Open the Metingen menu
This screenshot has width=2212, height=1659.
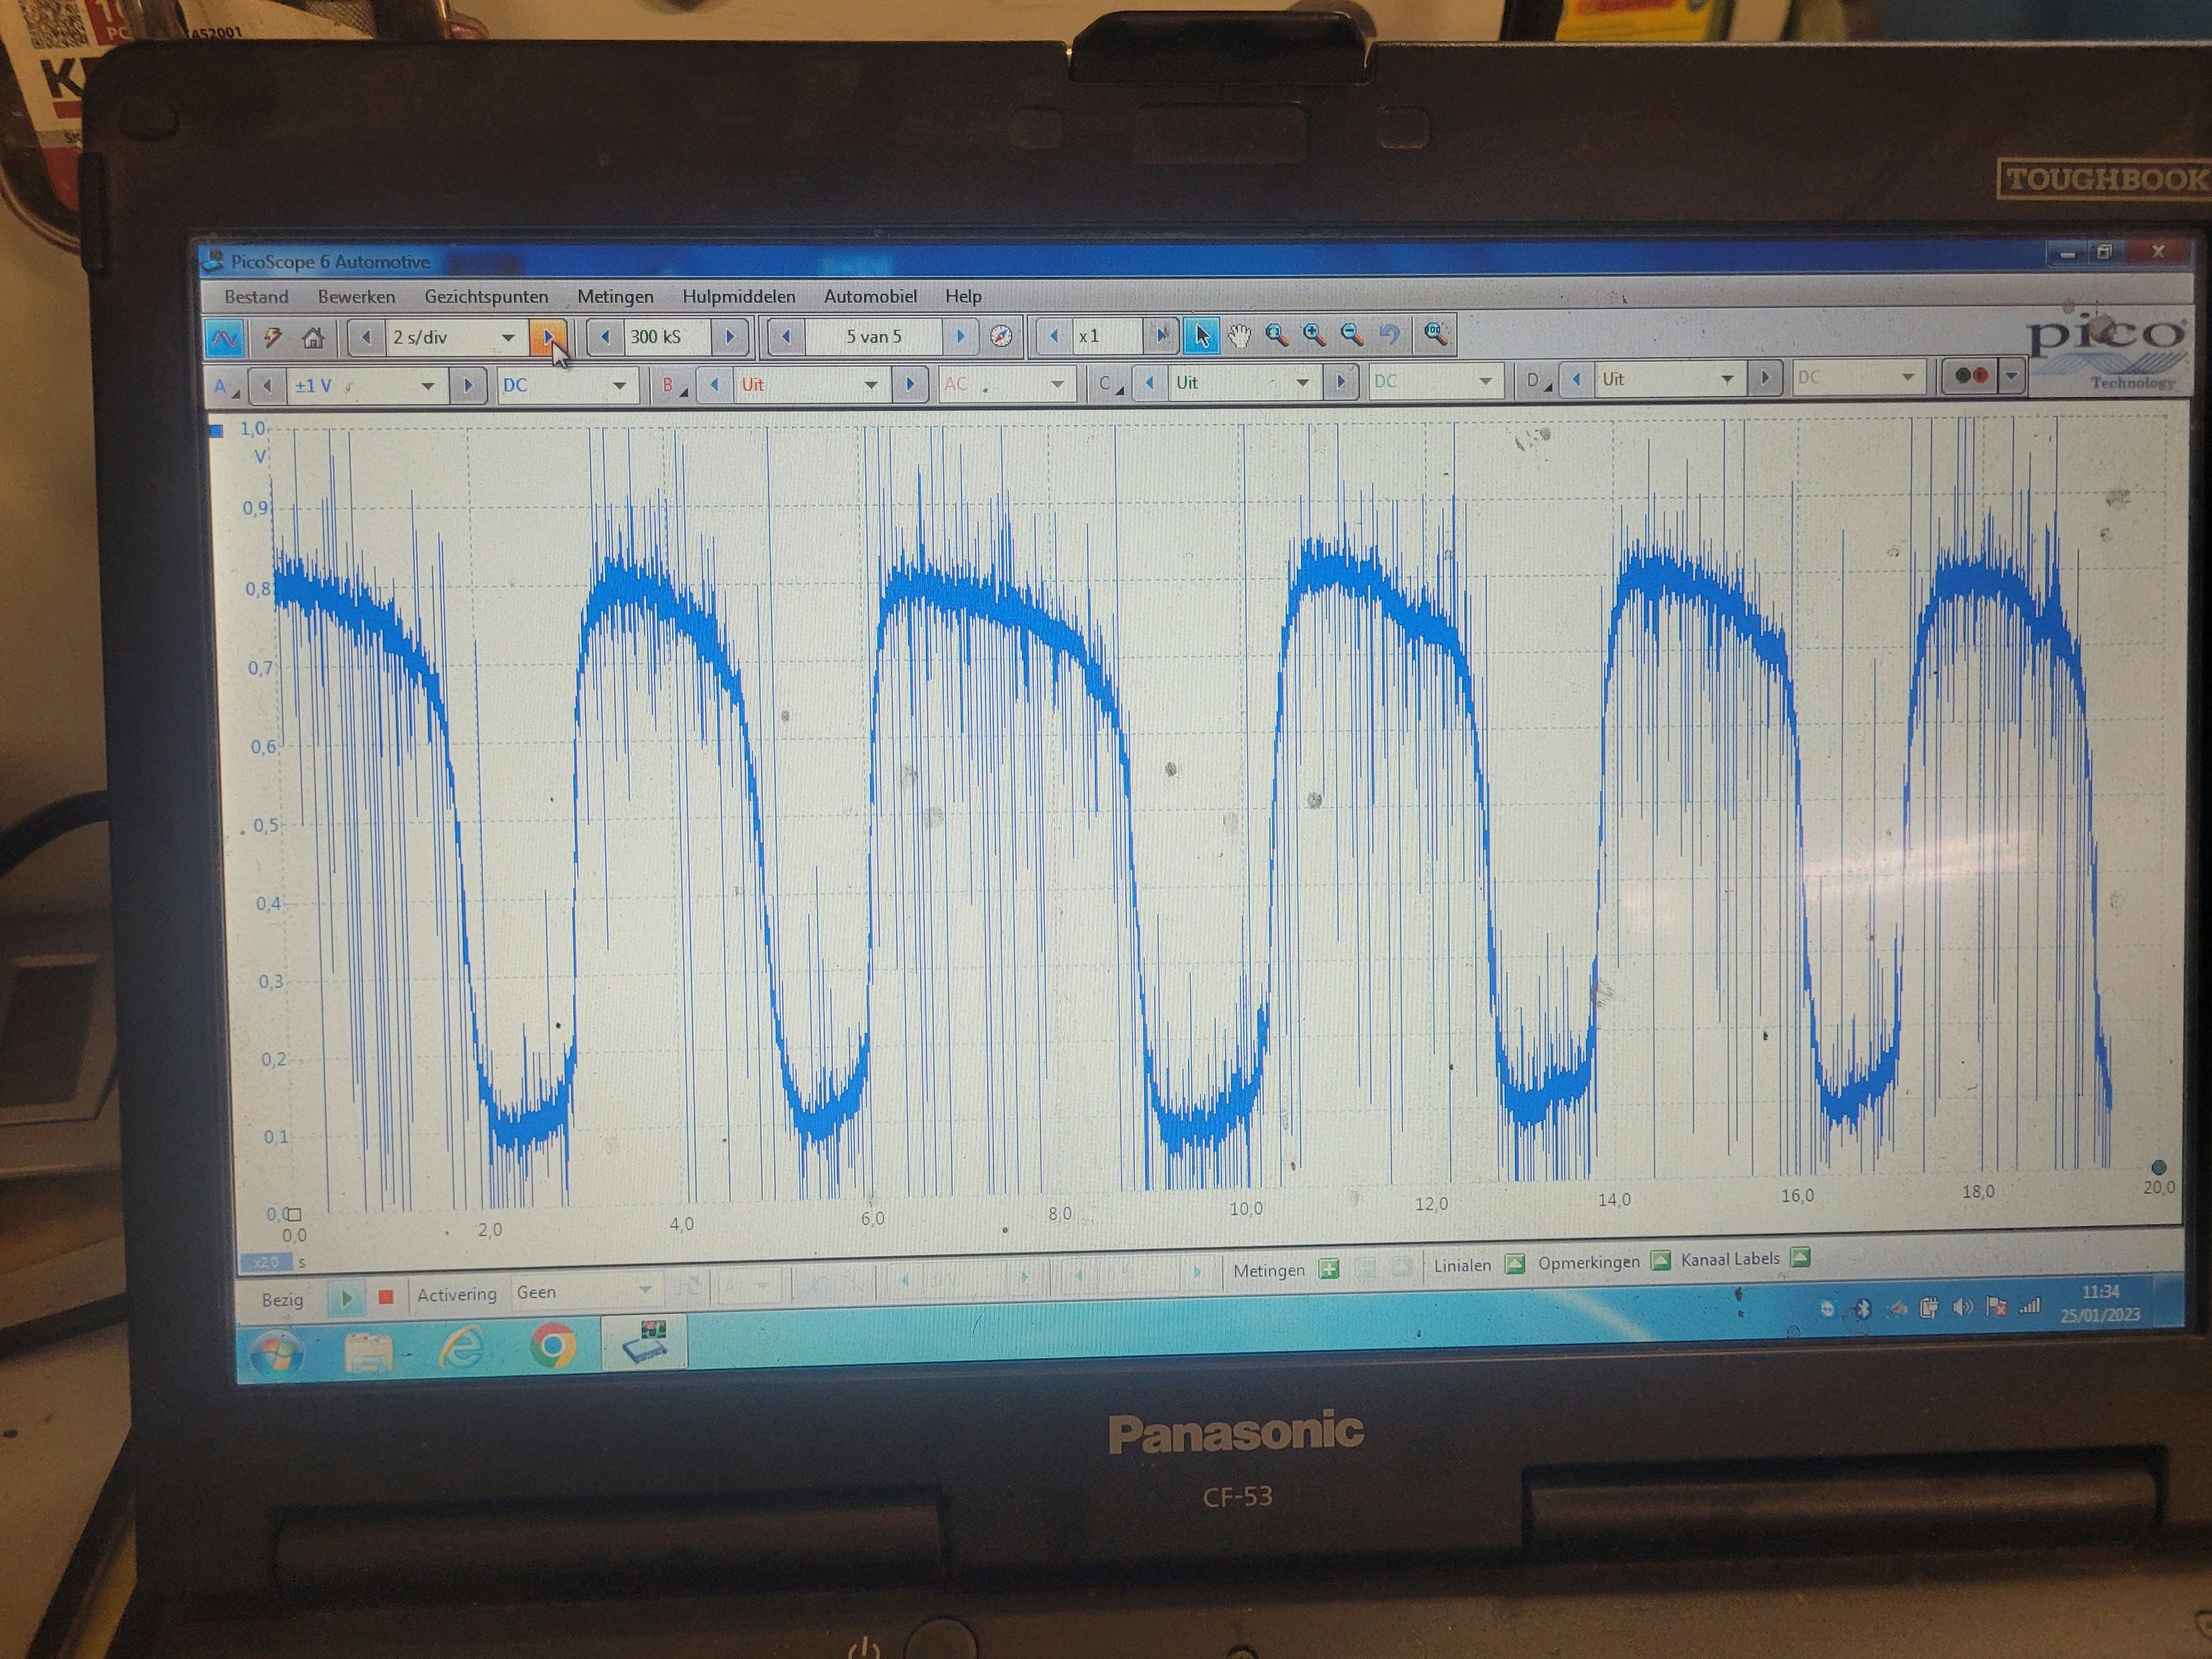[x=615, y=297]
